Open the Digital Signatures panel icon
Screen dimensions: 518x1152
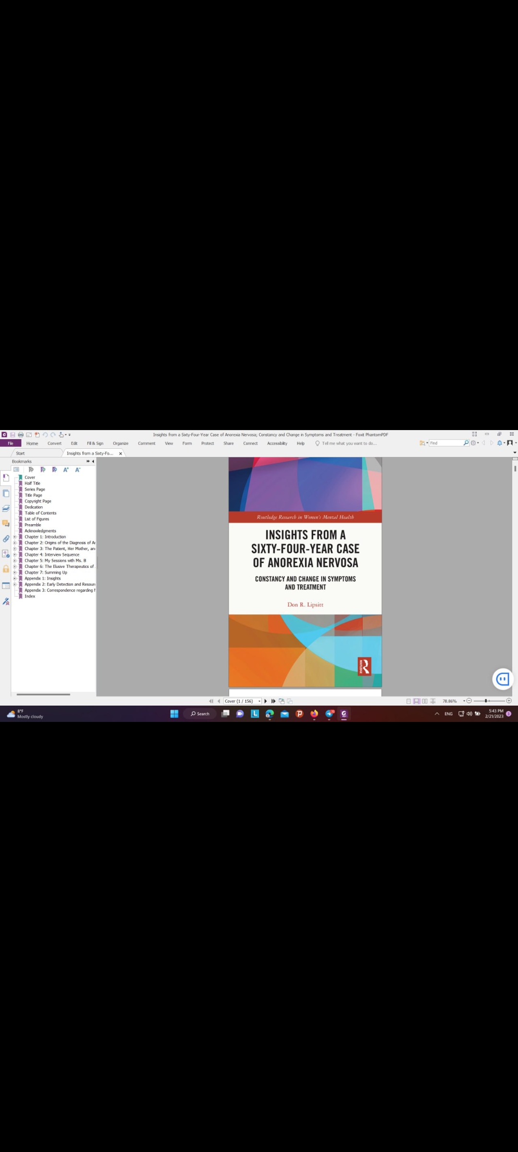(x=6, y=601)
